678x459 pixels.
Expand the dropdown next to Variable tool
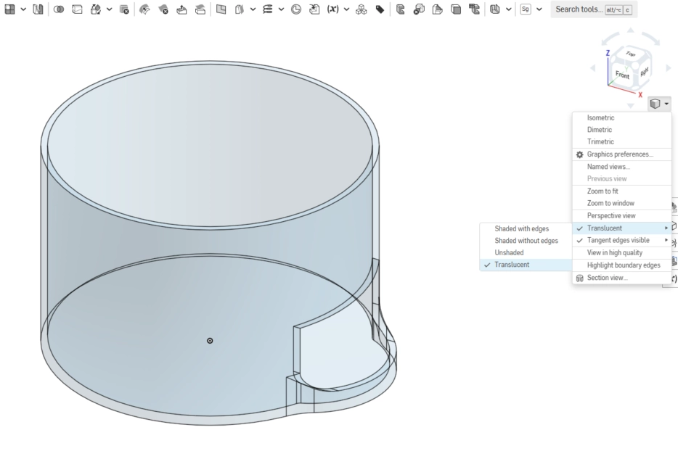347,9
